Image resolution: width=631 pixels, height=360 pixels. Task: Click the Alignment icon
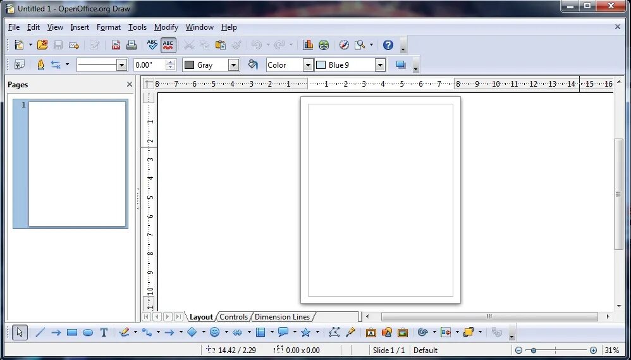click(x=446, y=332)
